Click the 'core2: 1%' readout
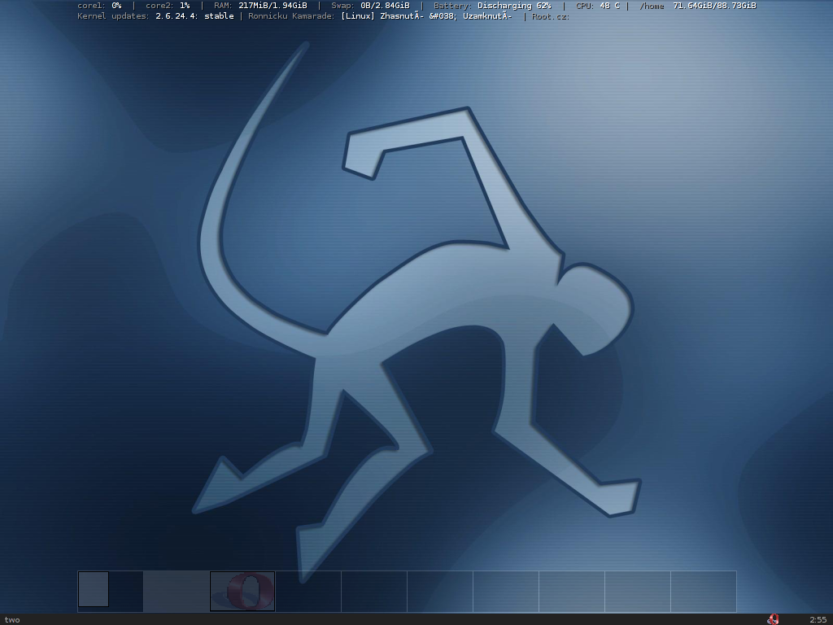This screenshot has height=625, width=833. 168,6
